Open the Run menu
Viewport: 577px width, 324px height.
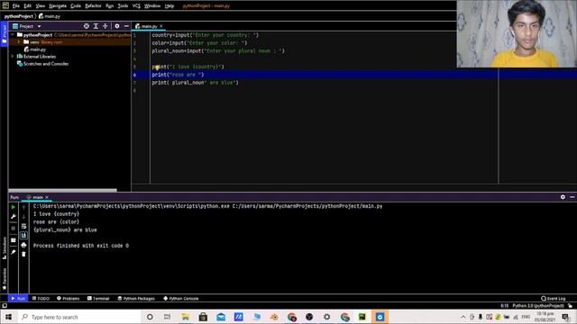109,6
